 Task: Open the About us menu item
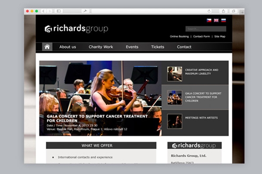(x=68, y=47)
